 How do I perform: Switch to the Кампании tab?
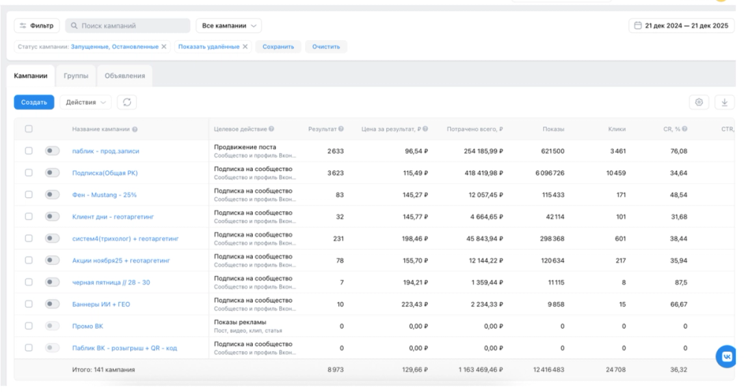(31, 76)
